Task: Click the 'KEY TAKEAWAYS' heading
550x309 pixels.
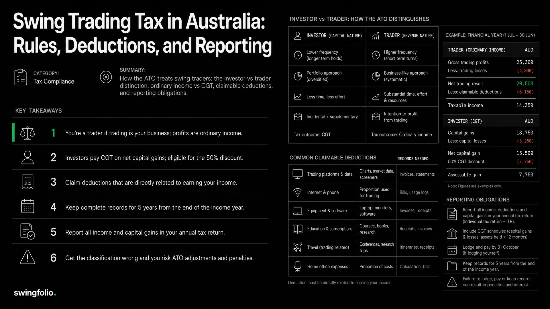Action: click(38, 111)
